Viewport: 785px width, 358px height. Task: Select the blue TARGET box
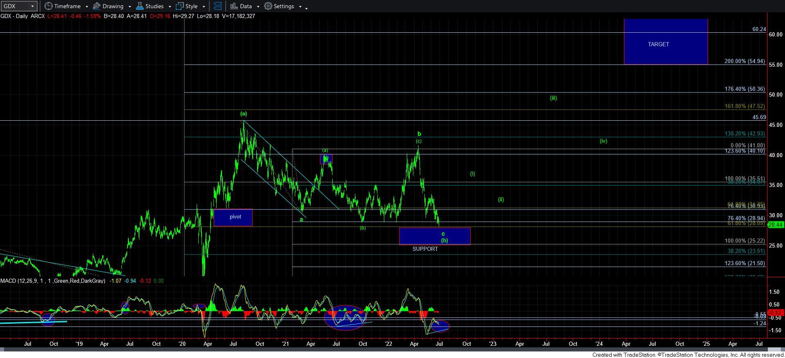click(x=666, y=41)
